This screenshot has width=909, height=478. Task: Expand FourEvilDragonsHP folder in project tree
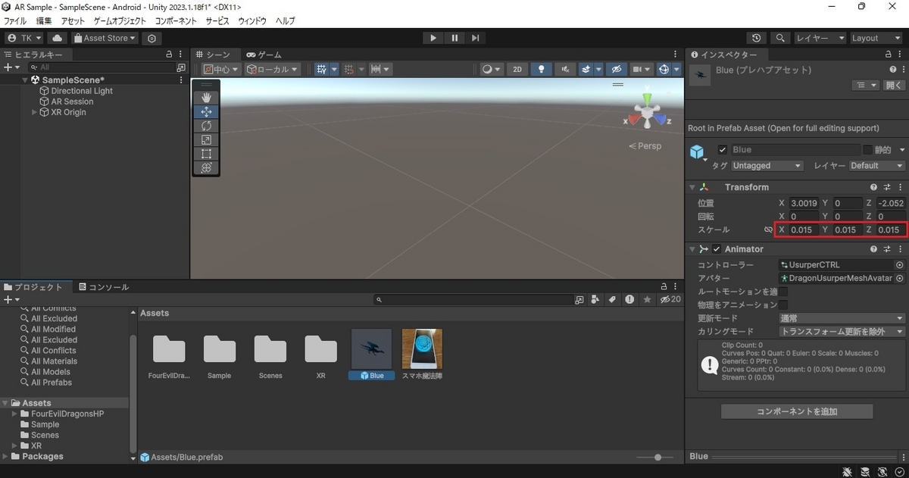tap(14, 414)
